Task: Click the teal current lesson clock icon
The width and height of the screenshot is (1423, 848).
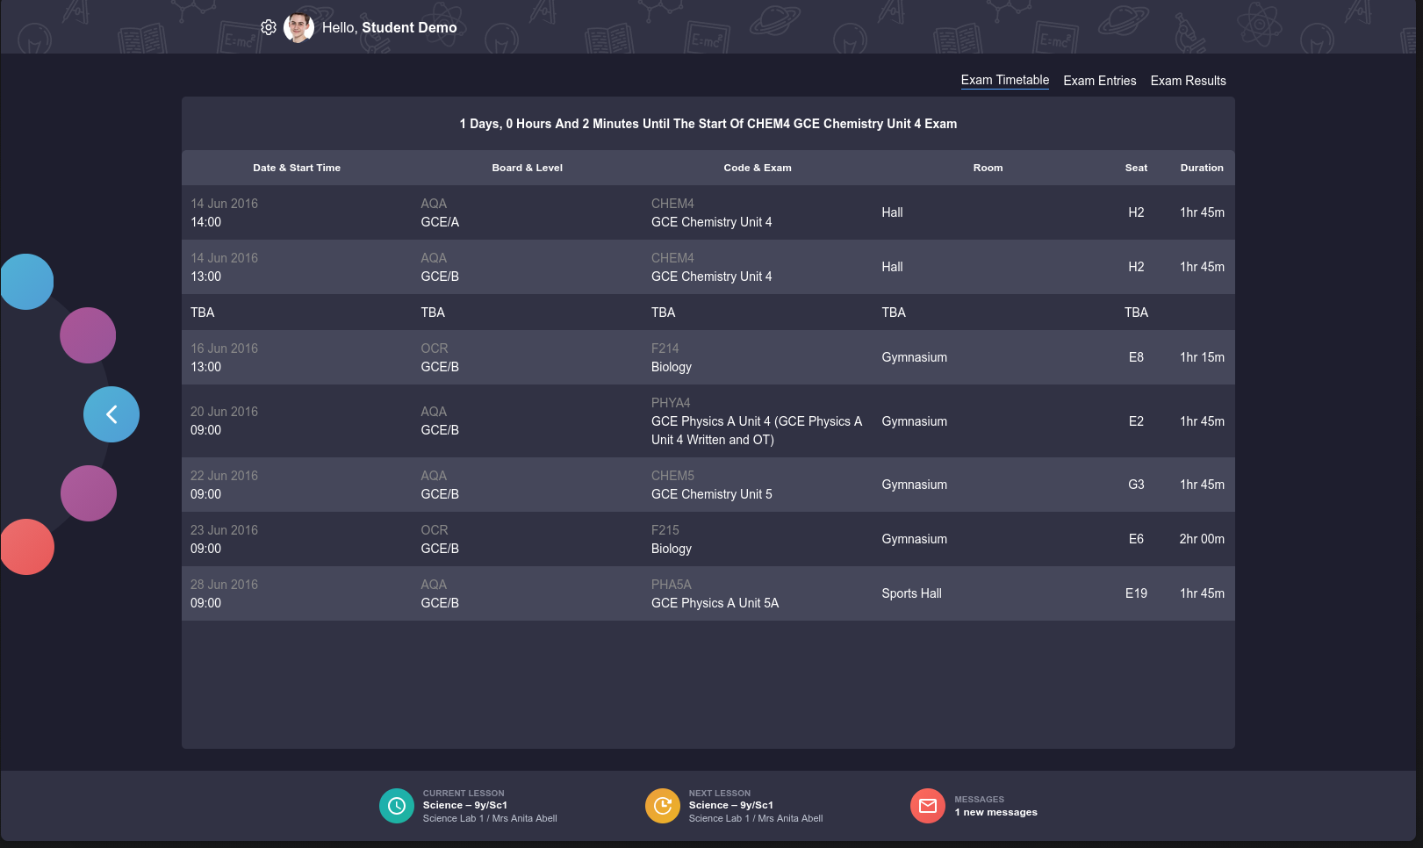Action: (x=397, y=806)
